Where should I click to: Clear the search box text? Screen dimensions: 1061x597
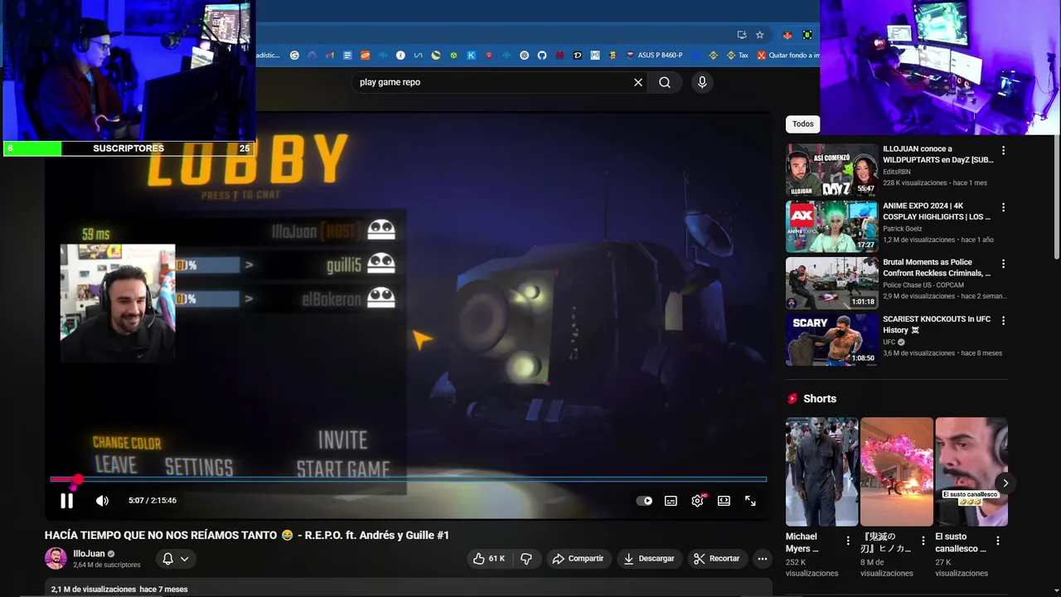pos(638,82)
